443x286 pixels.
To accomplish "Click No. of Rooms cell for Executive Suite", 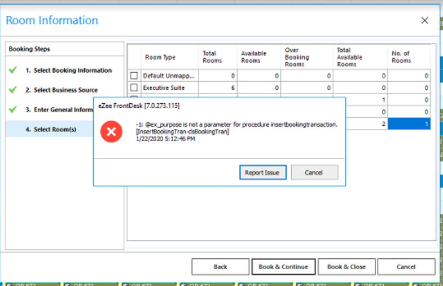I will pyautogui.click(x=409, y=88).
